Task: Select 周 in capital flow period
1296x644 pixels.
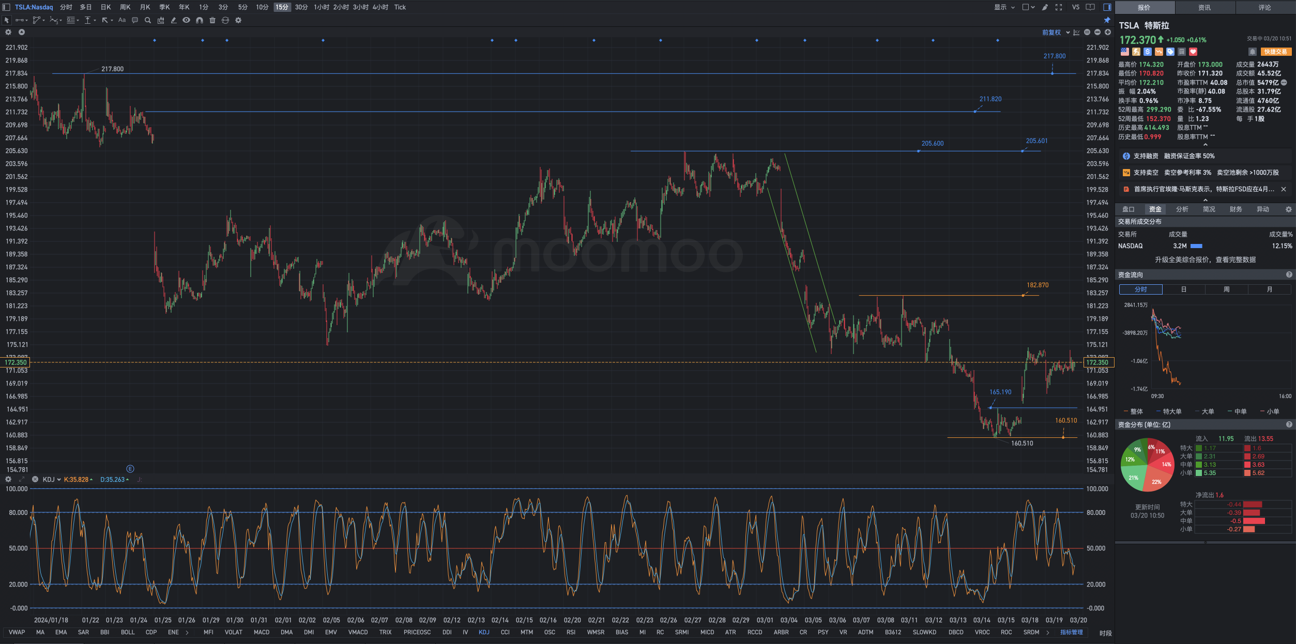Action: pos(1227,289)
